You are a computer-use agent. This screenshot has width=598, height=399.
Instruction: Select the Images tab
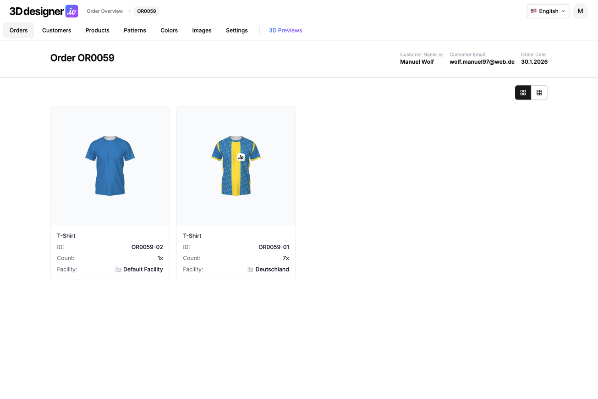pos(202,30)
